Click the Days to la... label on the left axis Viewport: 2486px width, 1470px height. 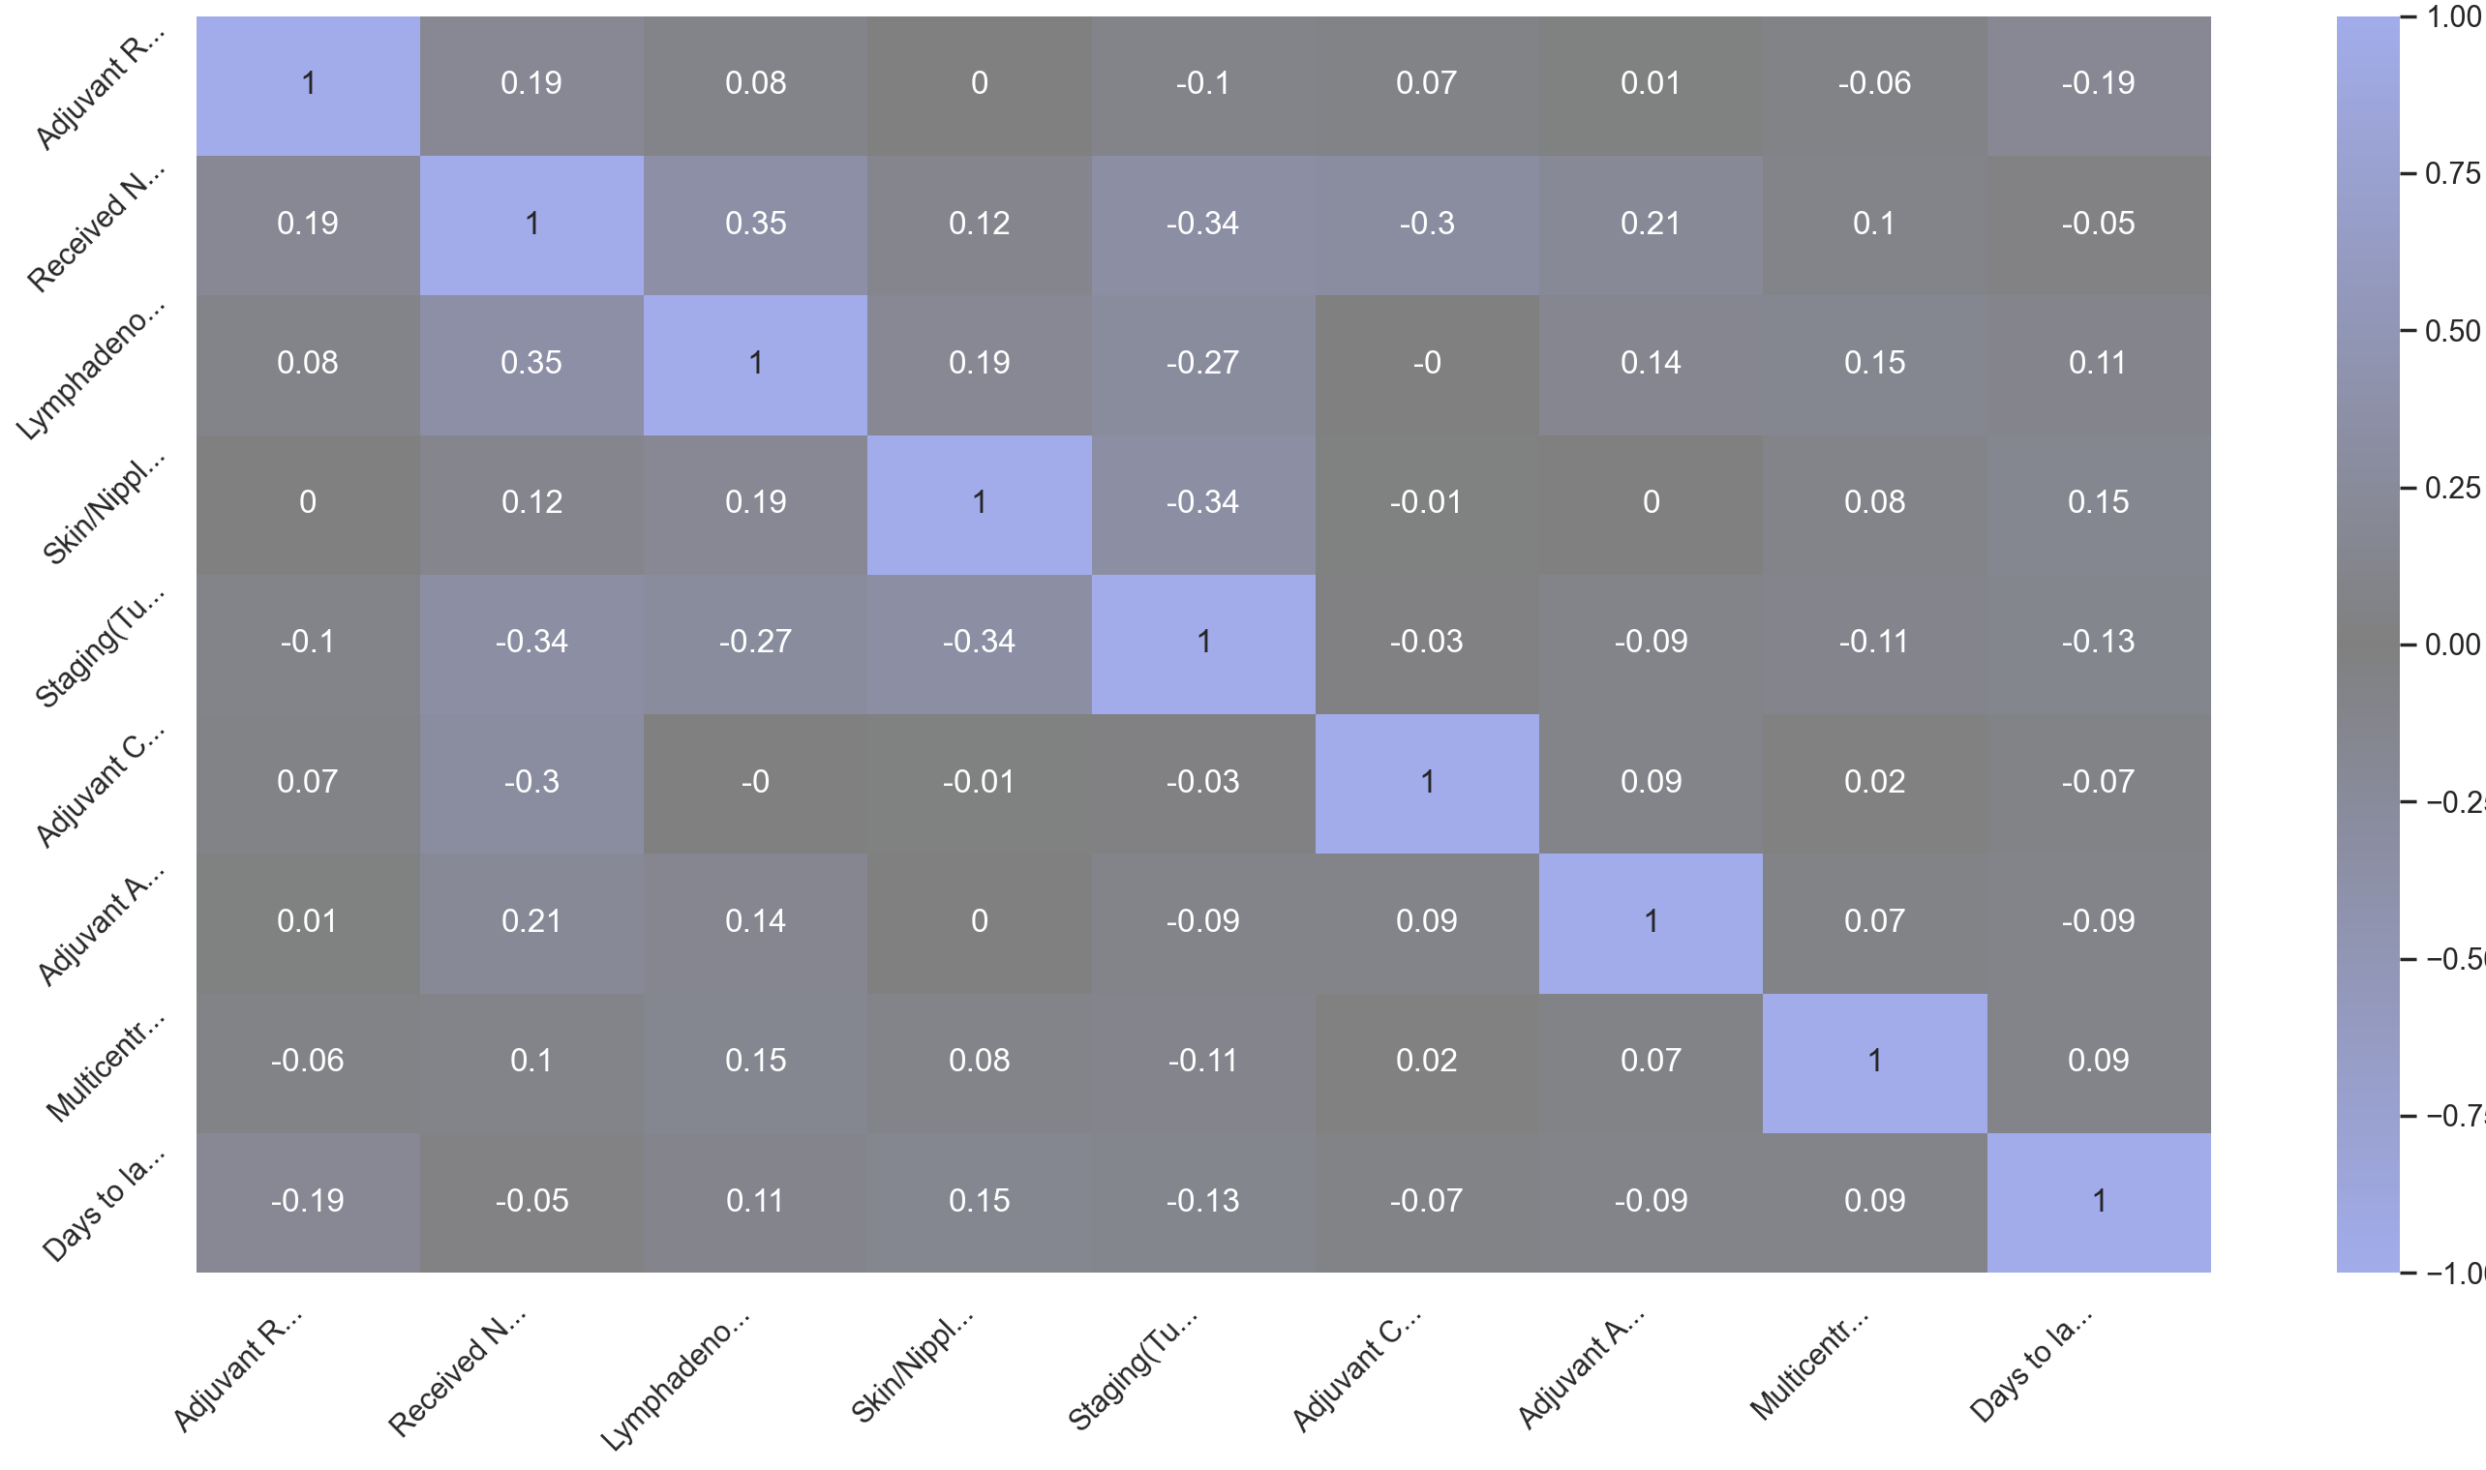102,1208
